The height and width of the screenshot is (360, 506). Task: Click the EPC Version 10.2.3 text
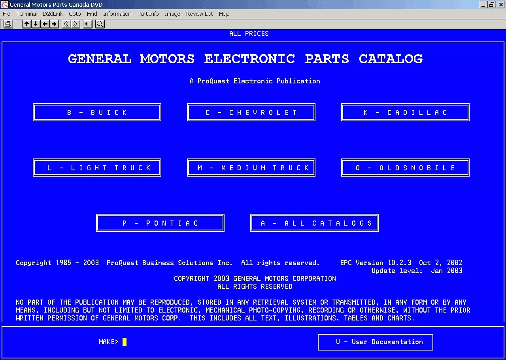[x=376, y=263]
